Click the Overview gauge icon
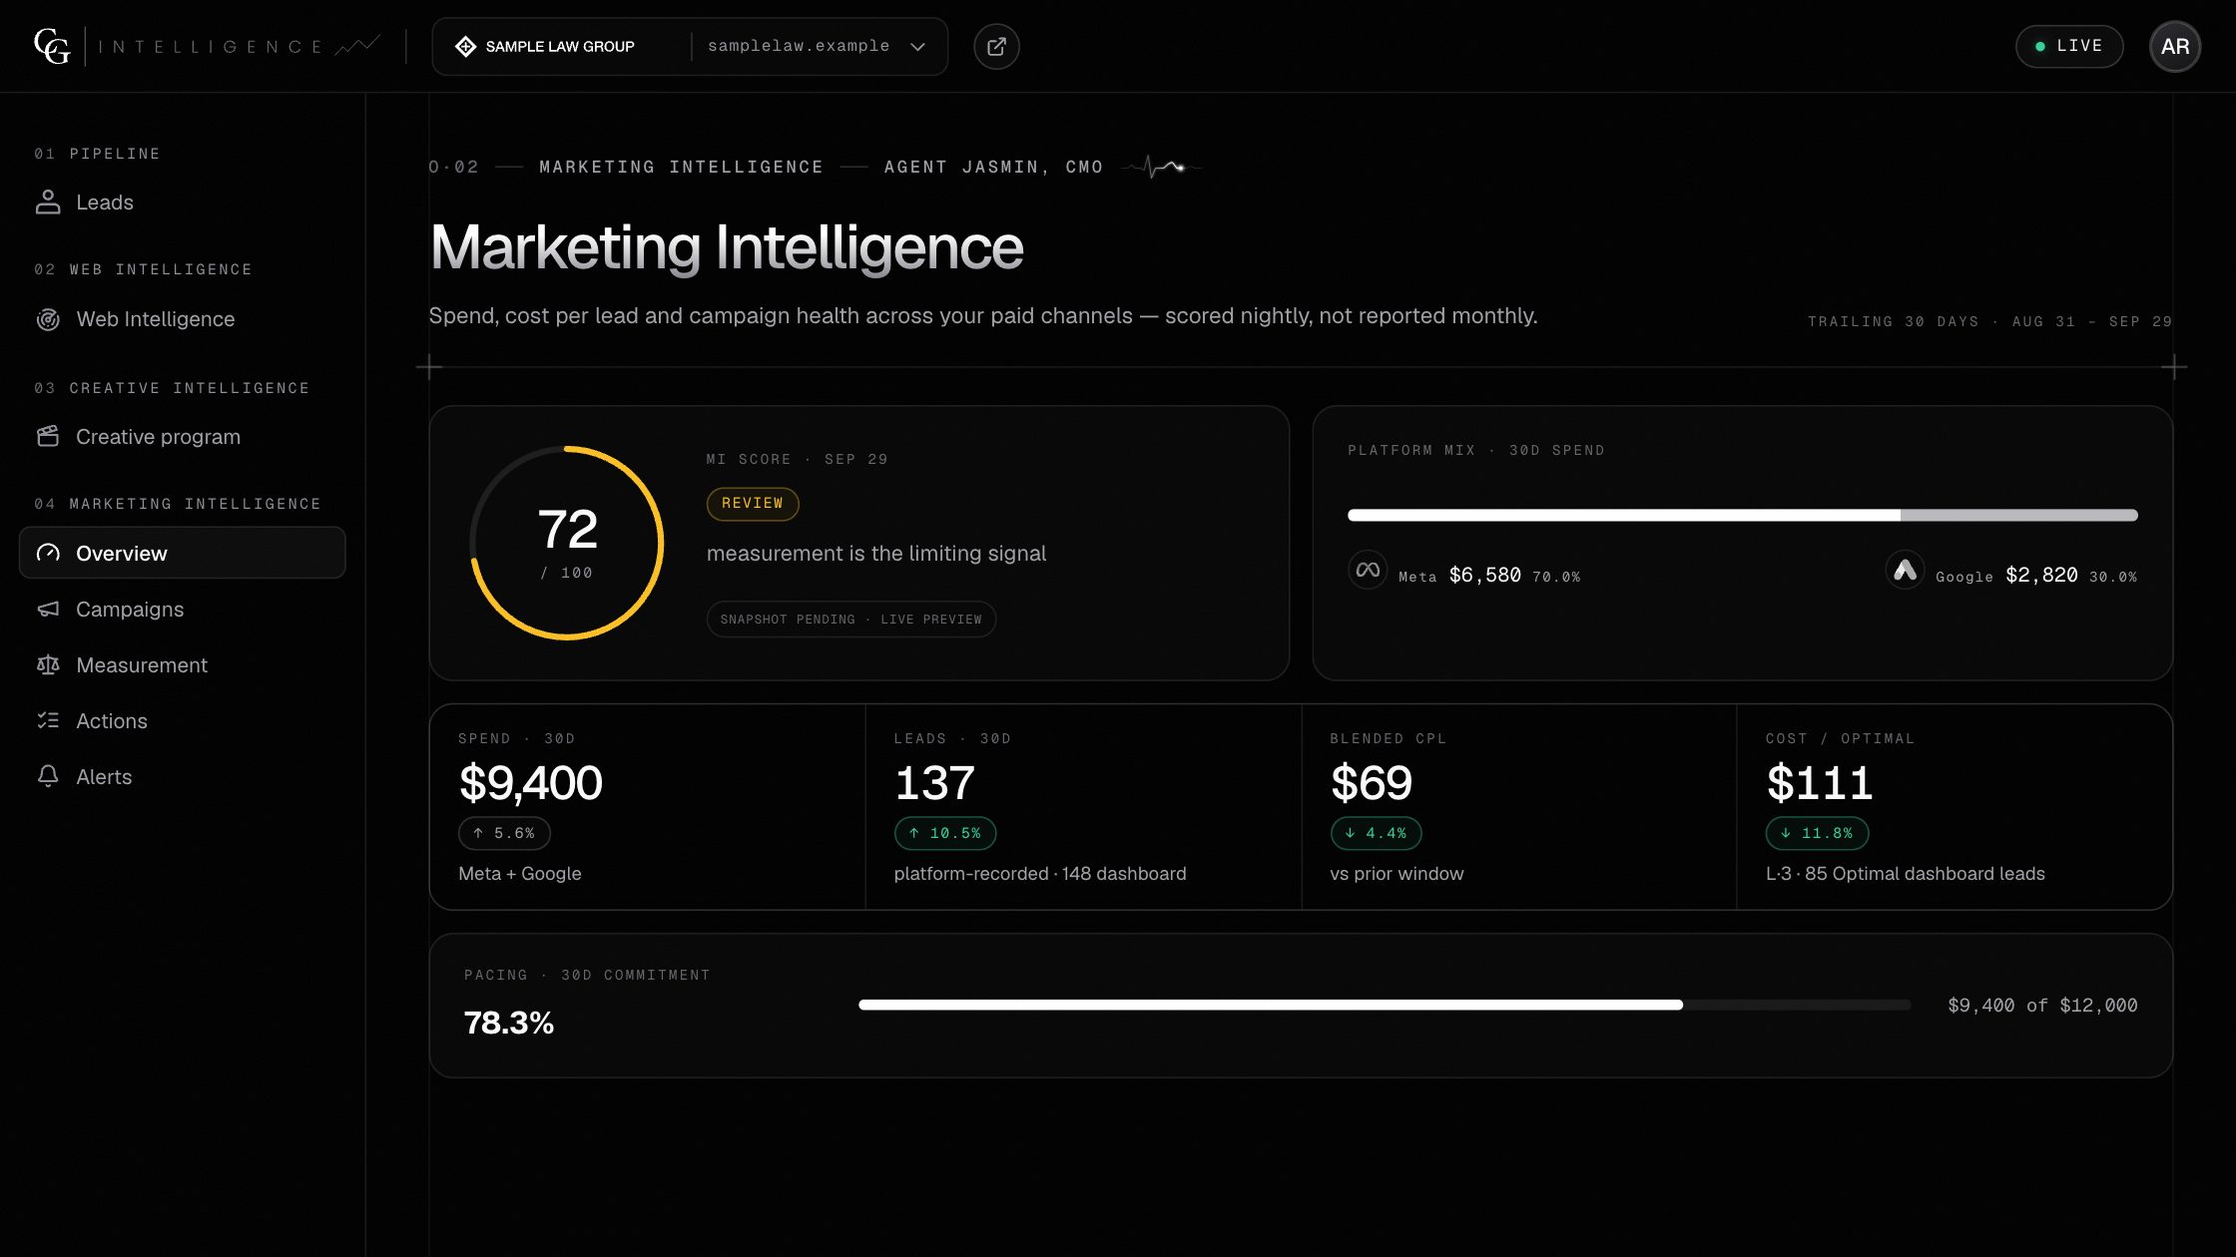Image resolution: width=2236 pixels, height=1257 pixels. (48, 553)
